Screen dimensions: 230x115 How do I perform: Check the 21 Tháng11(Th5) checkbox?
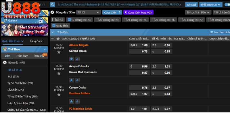tap(125, 20)
